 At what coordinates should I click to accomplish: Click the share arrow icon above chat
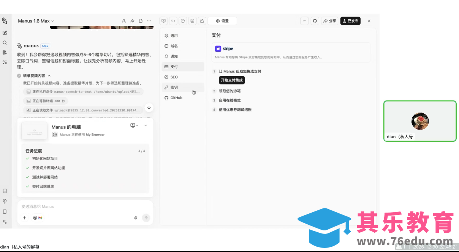(132, 21)
